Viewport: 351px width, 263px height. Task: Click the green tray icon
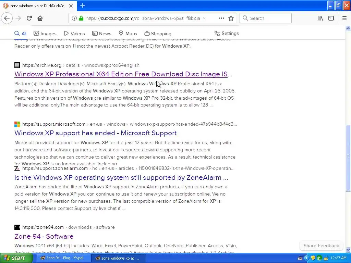319,258
